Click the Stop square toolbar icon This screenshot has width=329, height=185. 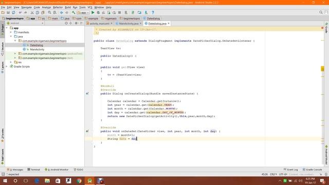coord(120,12)
